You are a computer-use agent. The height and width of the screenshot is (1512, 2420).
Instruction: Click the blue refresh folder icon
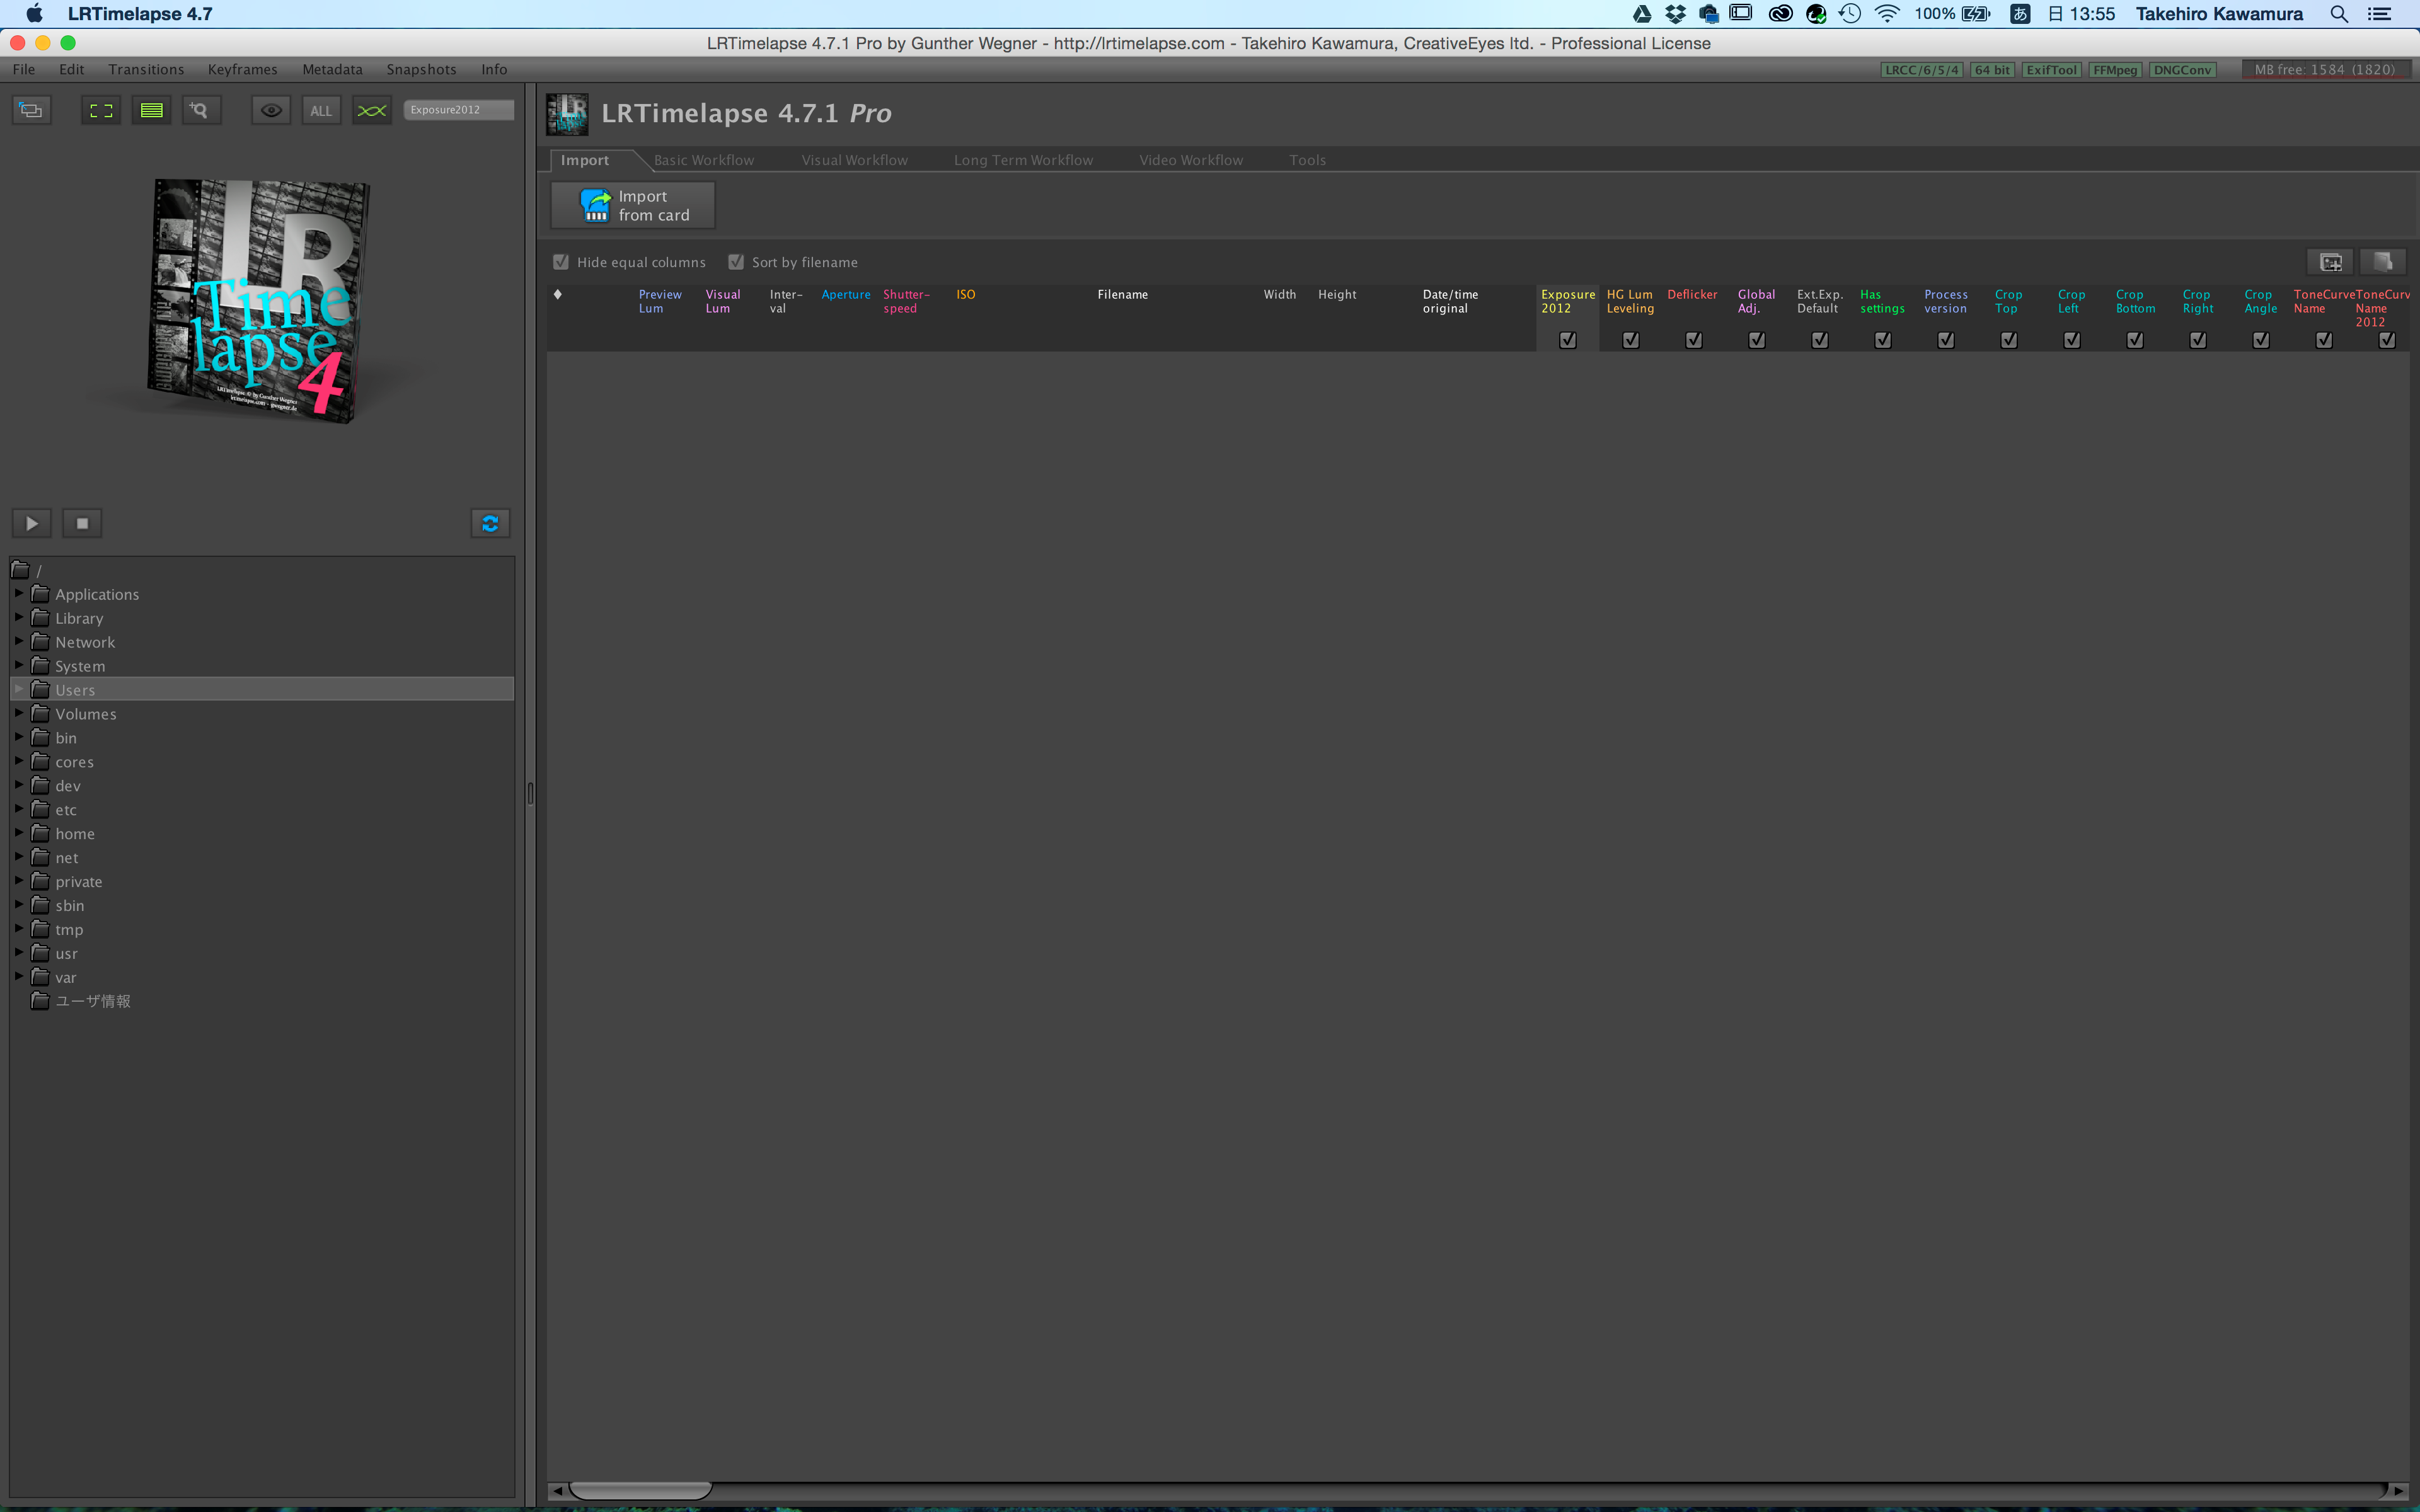[490, 523]
